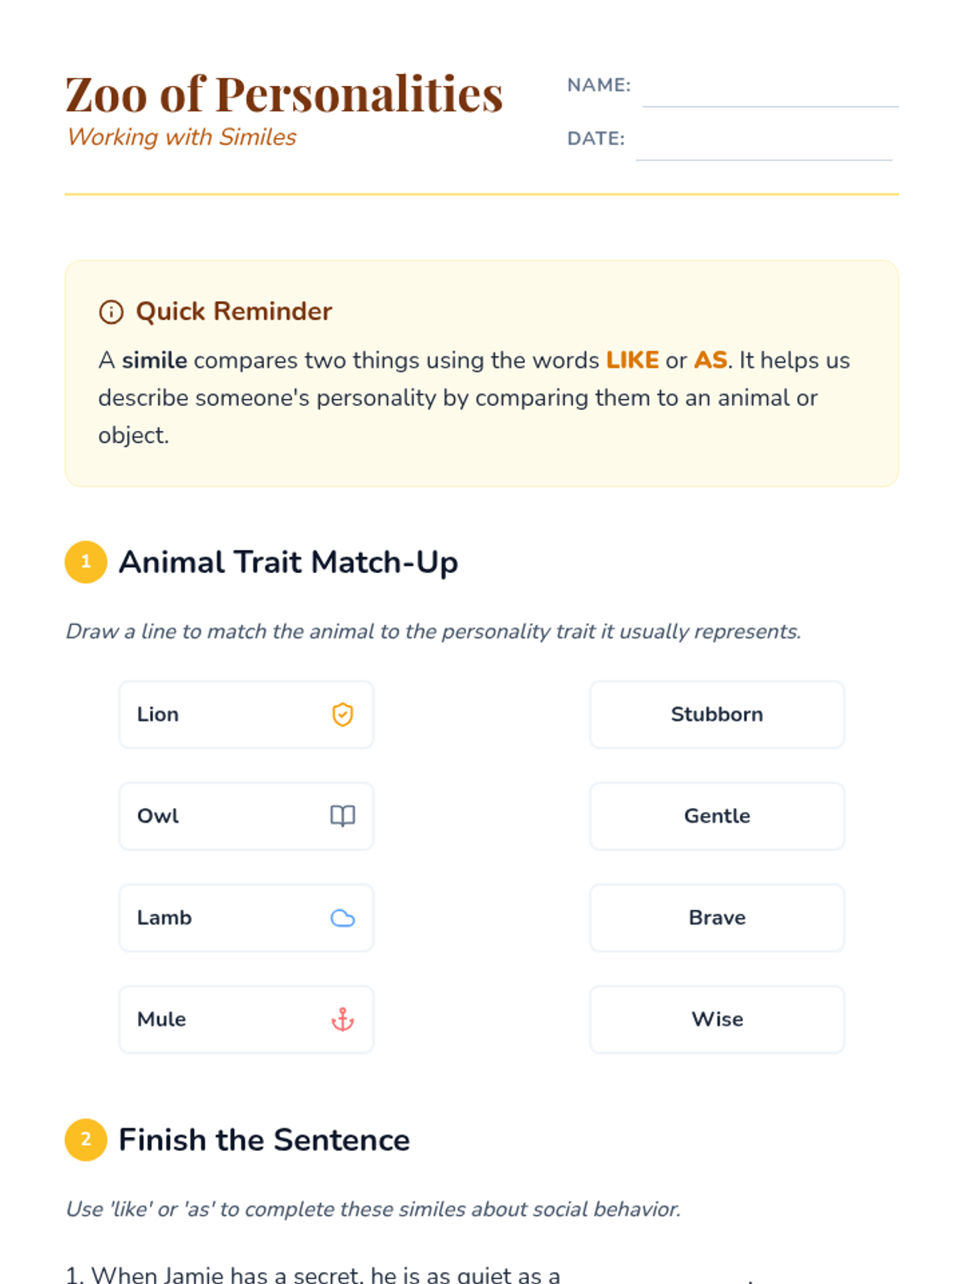This screenshot has height=1284, width=963.
Task: Click the Owl animal label
Action: pyautogui.click(x=158, y=816)
